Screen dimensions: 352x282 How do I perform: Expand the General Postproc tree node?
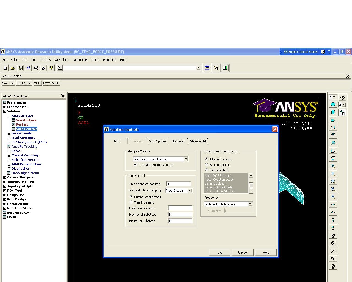[4, 177]
